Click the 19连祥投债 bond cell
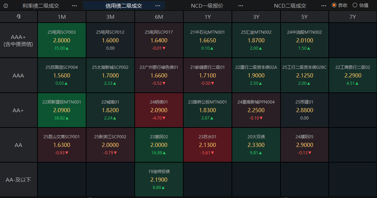The width and height of the screenshot is (377, 198). (159, 180)
